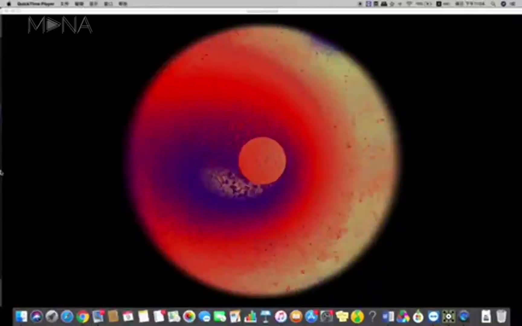Launch Microsoft Word icon in Dock
522x326 pixels.
388,316
